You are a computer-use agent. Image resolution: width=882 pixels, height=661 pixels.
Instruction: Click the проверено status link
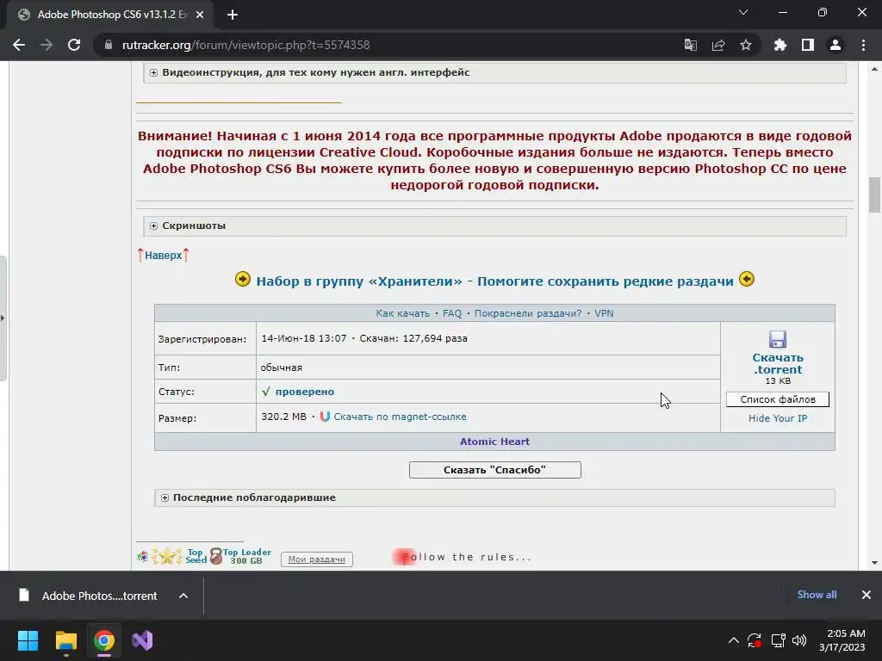tap(304, 392)
